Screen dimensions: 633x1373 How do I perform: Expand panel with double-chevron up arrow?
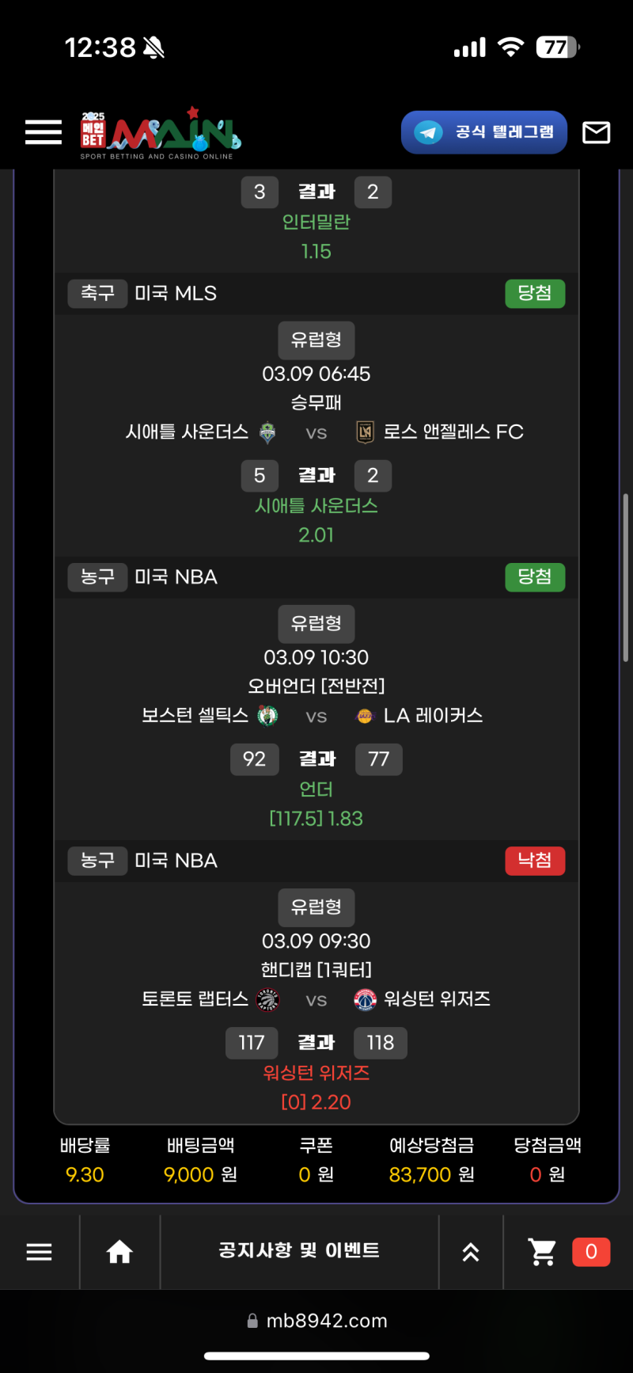coord(471,1252)
